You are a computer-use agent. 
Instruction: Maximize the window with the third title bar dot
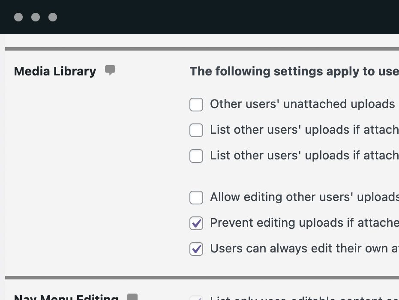(53, 17)
